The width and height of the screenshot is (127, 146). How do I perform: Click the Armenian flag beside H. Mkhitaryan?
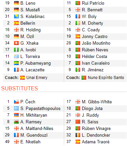click(16, 115)
